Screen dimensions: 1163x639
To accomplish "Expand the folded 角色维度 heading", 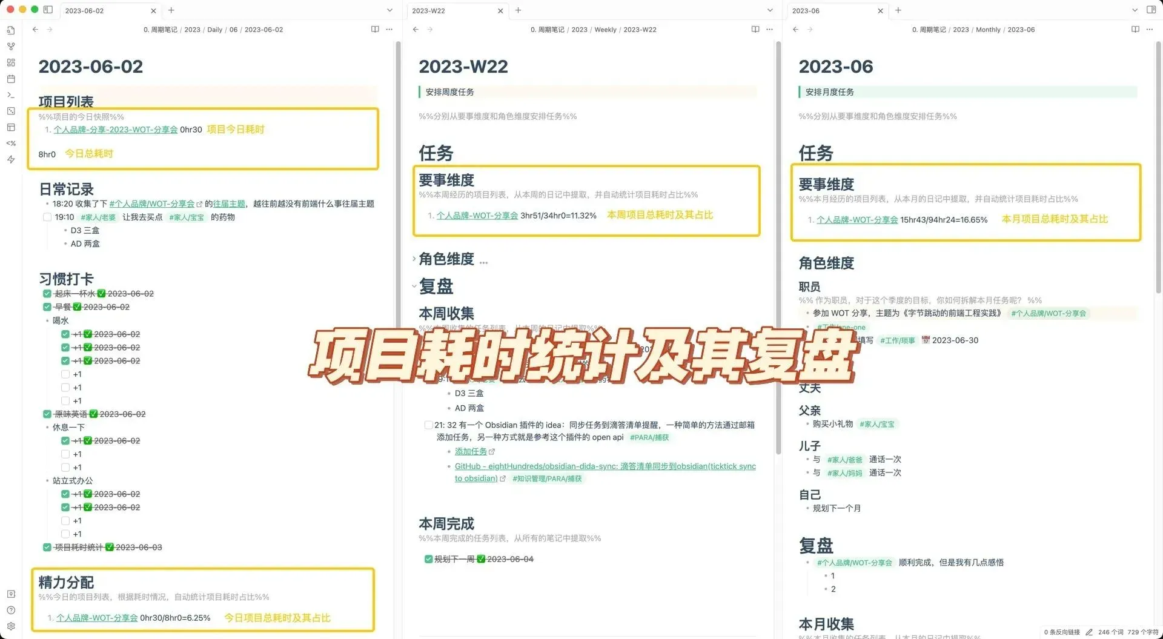I will [x=414, y=259].
